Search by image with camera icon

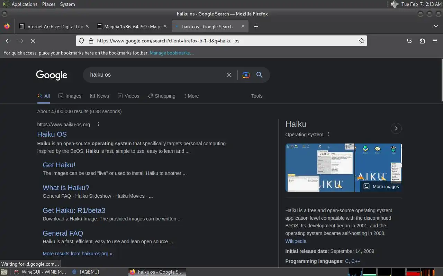(x=246, y=75)
